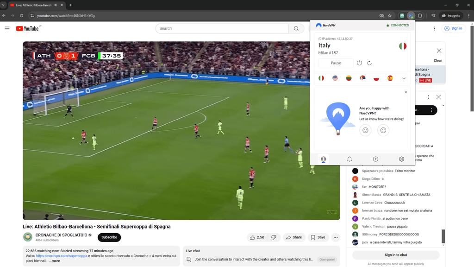
Task: Open nordvpn.com/supercoppa description link
Action: [62, 256]
